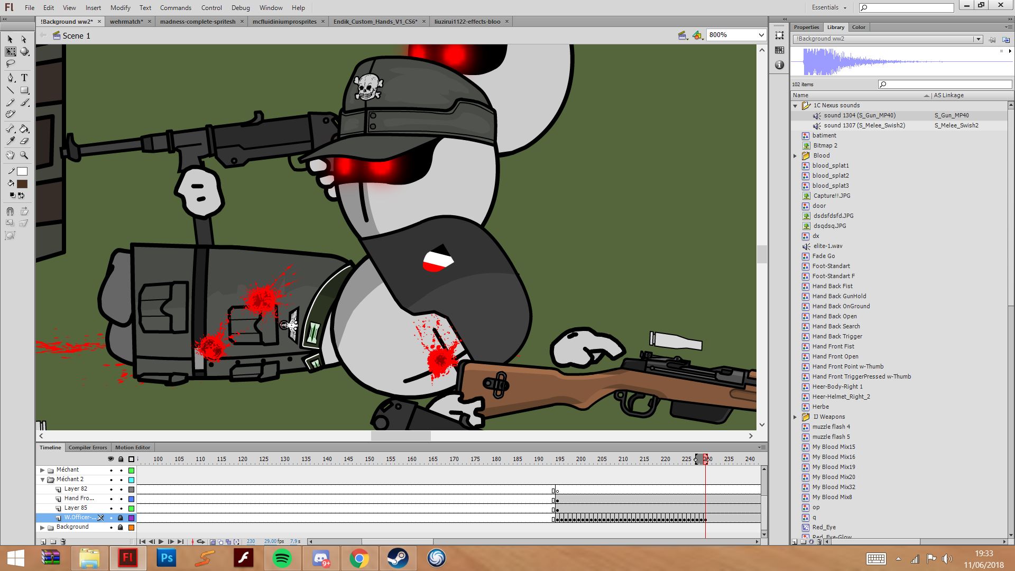Step forward one frame
This screenshot has width=1015, height=571.
(x=171, y=541)
